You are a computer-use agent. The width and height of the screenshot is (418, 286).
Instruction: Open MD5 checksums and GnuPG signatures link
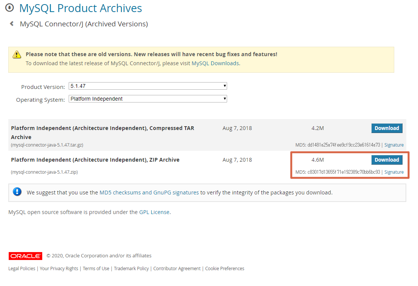click(x=149, y=193)
